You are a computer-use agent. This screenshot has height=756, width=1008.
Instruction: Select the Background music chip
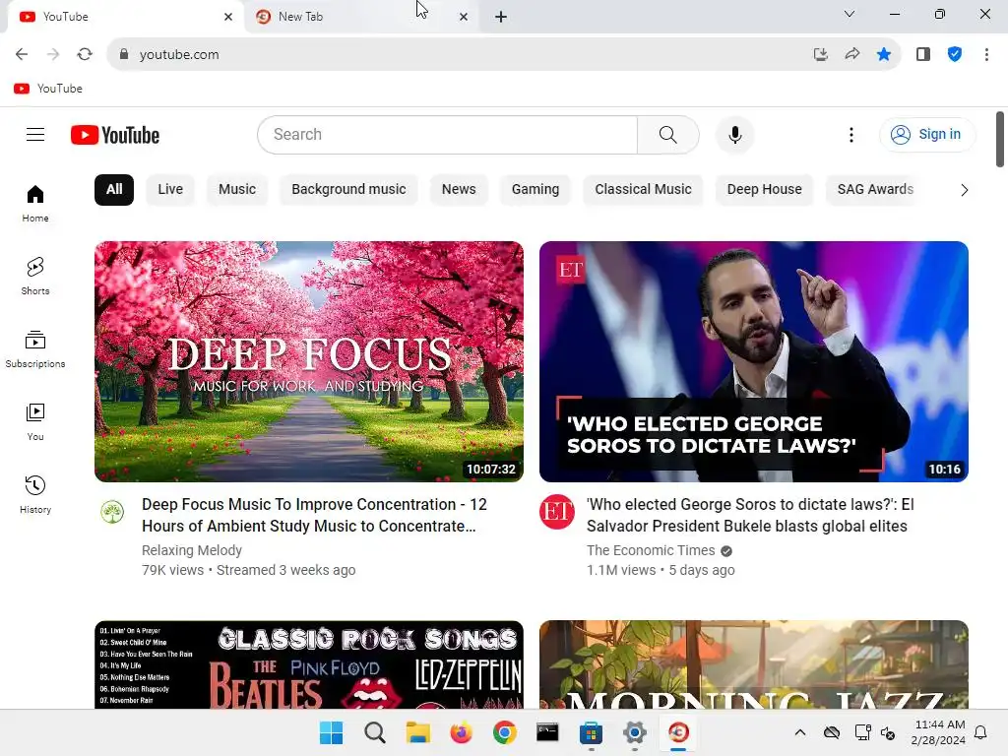click(x=348, y=190)
